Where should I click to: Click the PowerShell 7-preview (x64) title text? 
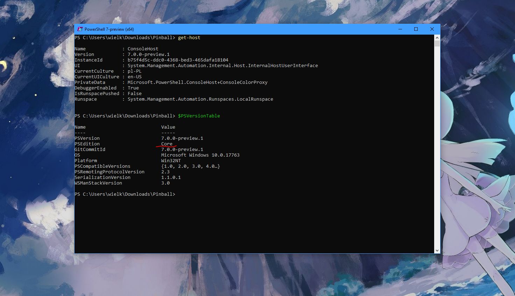(109, 29)
